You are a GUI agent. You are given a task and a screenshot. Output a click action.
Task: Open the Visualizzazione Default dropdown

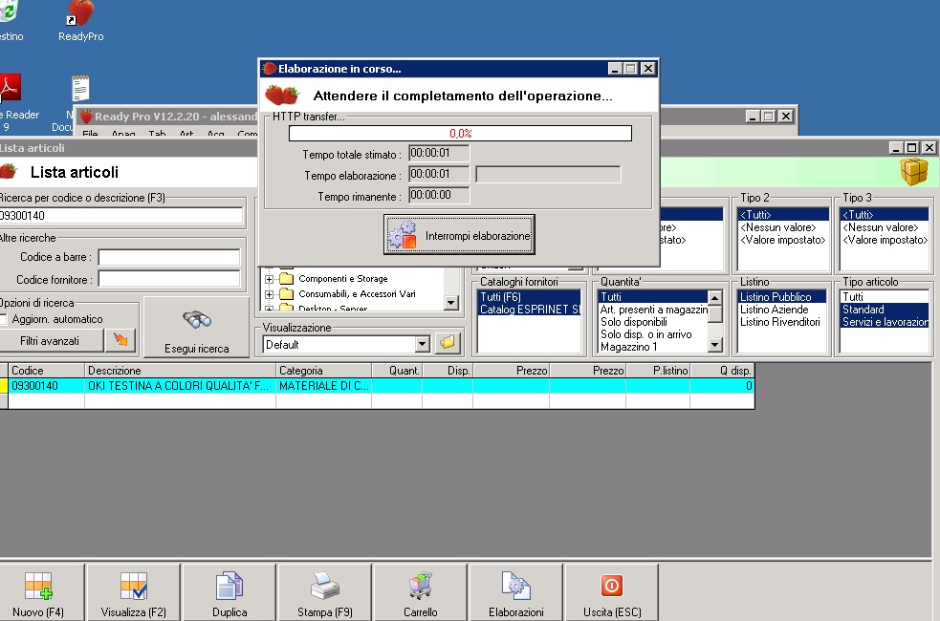(422, 344)
